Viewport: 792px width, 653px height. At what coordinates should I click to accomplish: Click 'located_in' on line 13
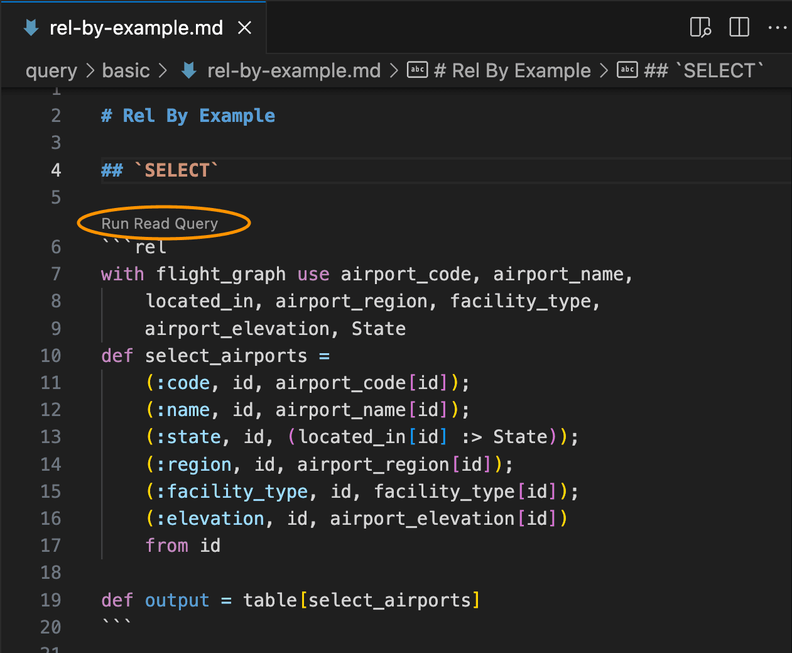352,437
